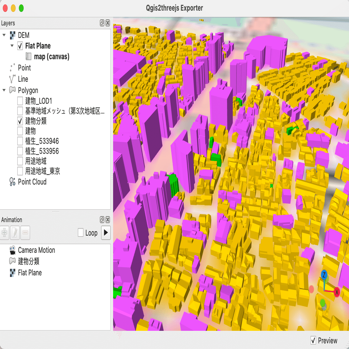Click the add keyframe plus icon

pos(4,233)
